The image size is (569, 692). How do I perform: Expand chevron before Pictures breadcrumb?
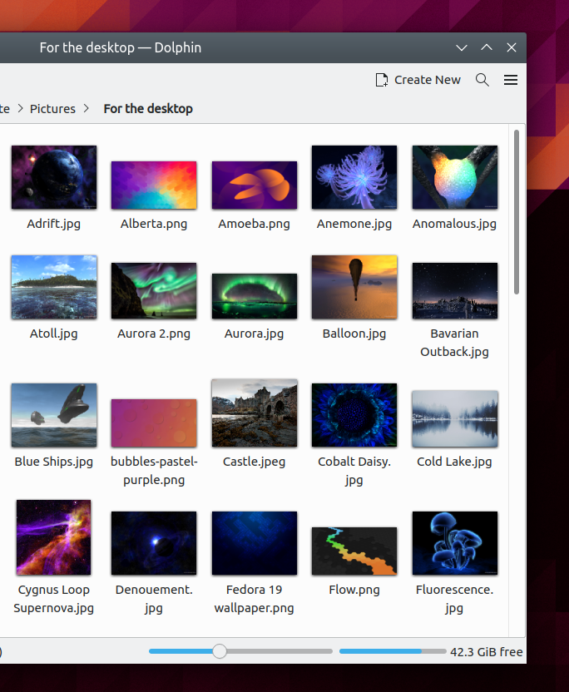click(x=20, y=109)
